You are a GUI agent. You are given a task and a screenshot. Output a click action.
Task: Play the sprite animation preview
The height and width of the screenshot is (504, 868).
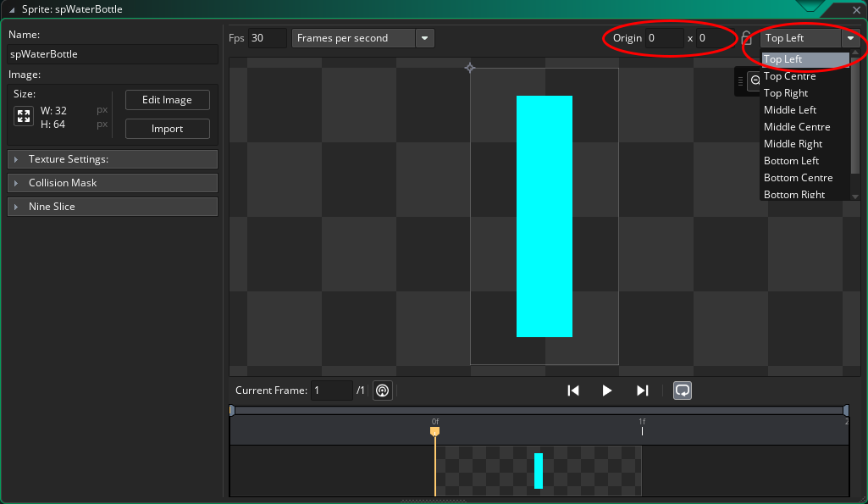click(607, 390)
